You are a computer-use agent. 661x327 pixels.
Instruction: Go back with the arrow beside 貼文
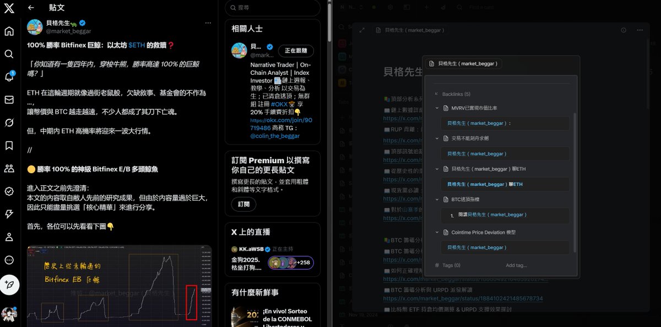[x=31, y=8]
